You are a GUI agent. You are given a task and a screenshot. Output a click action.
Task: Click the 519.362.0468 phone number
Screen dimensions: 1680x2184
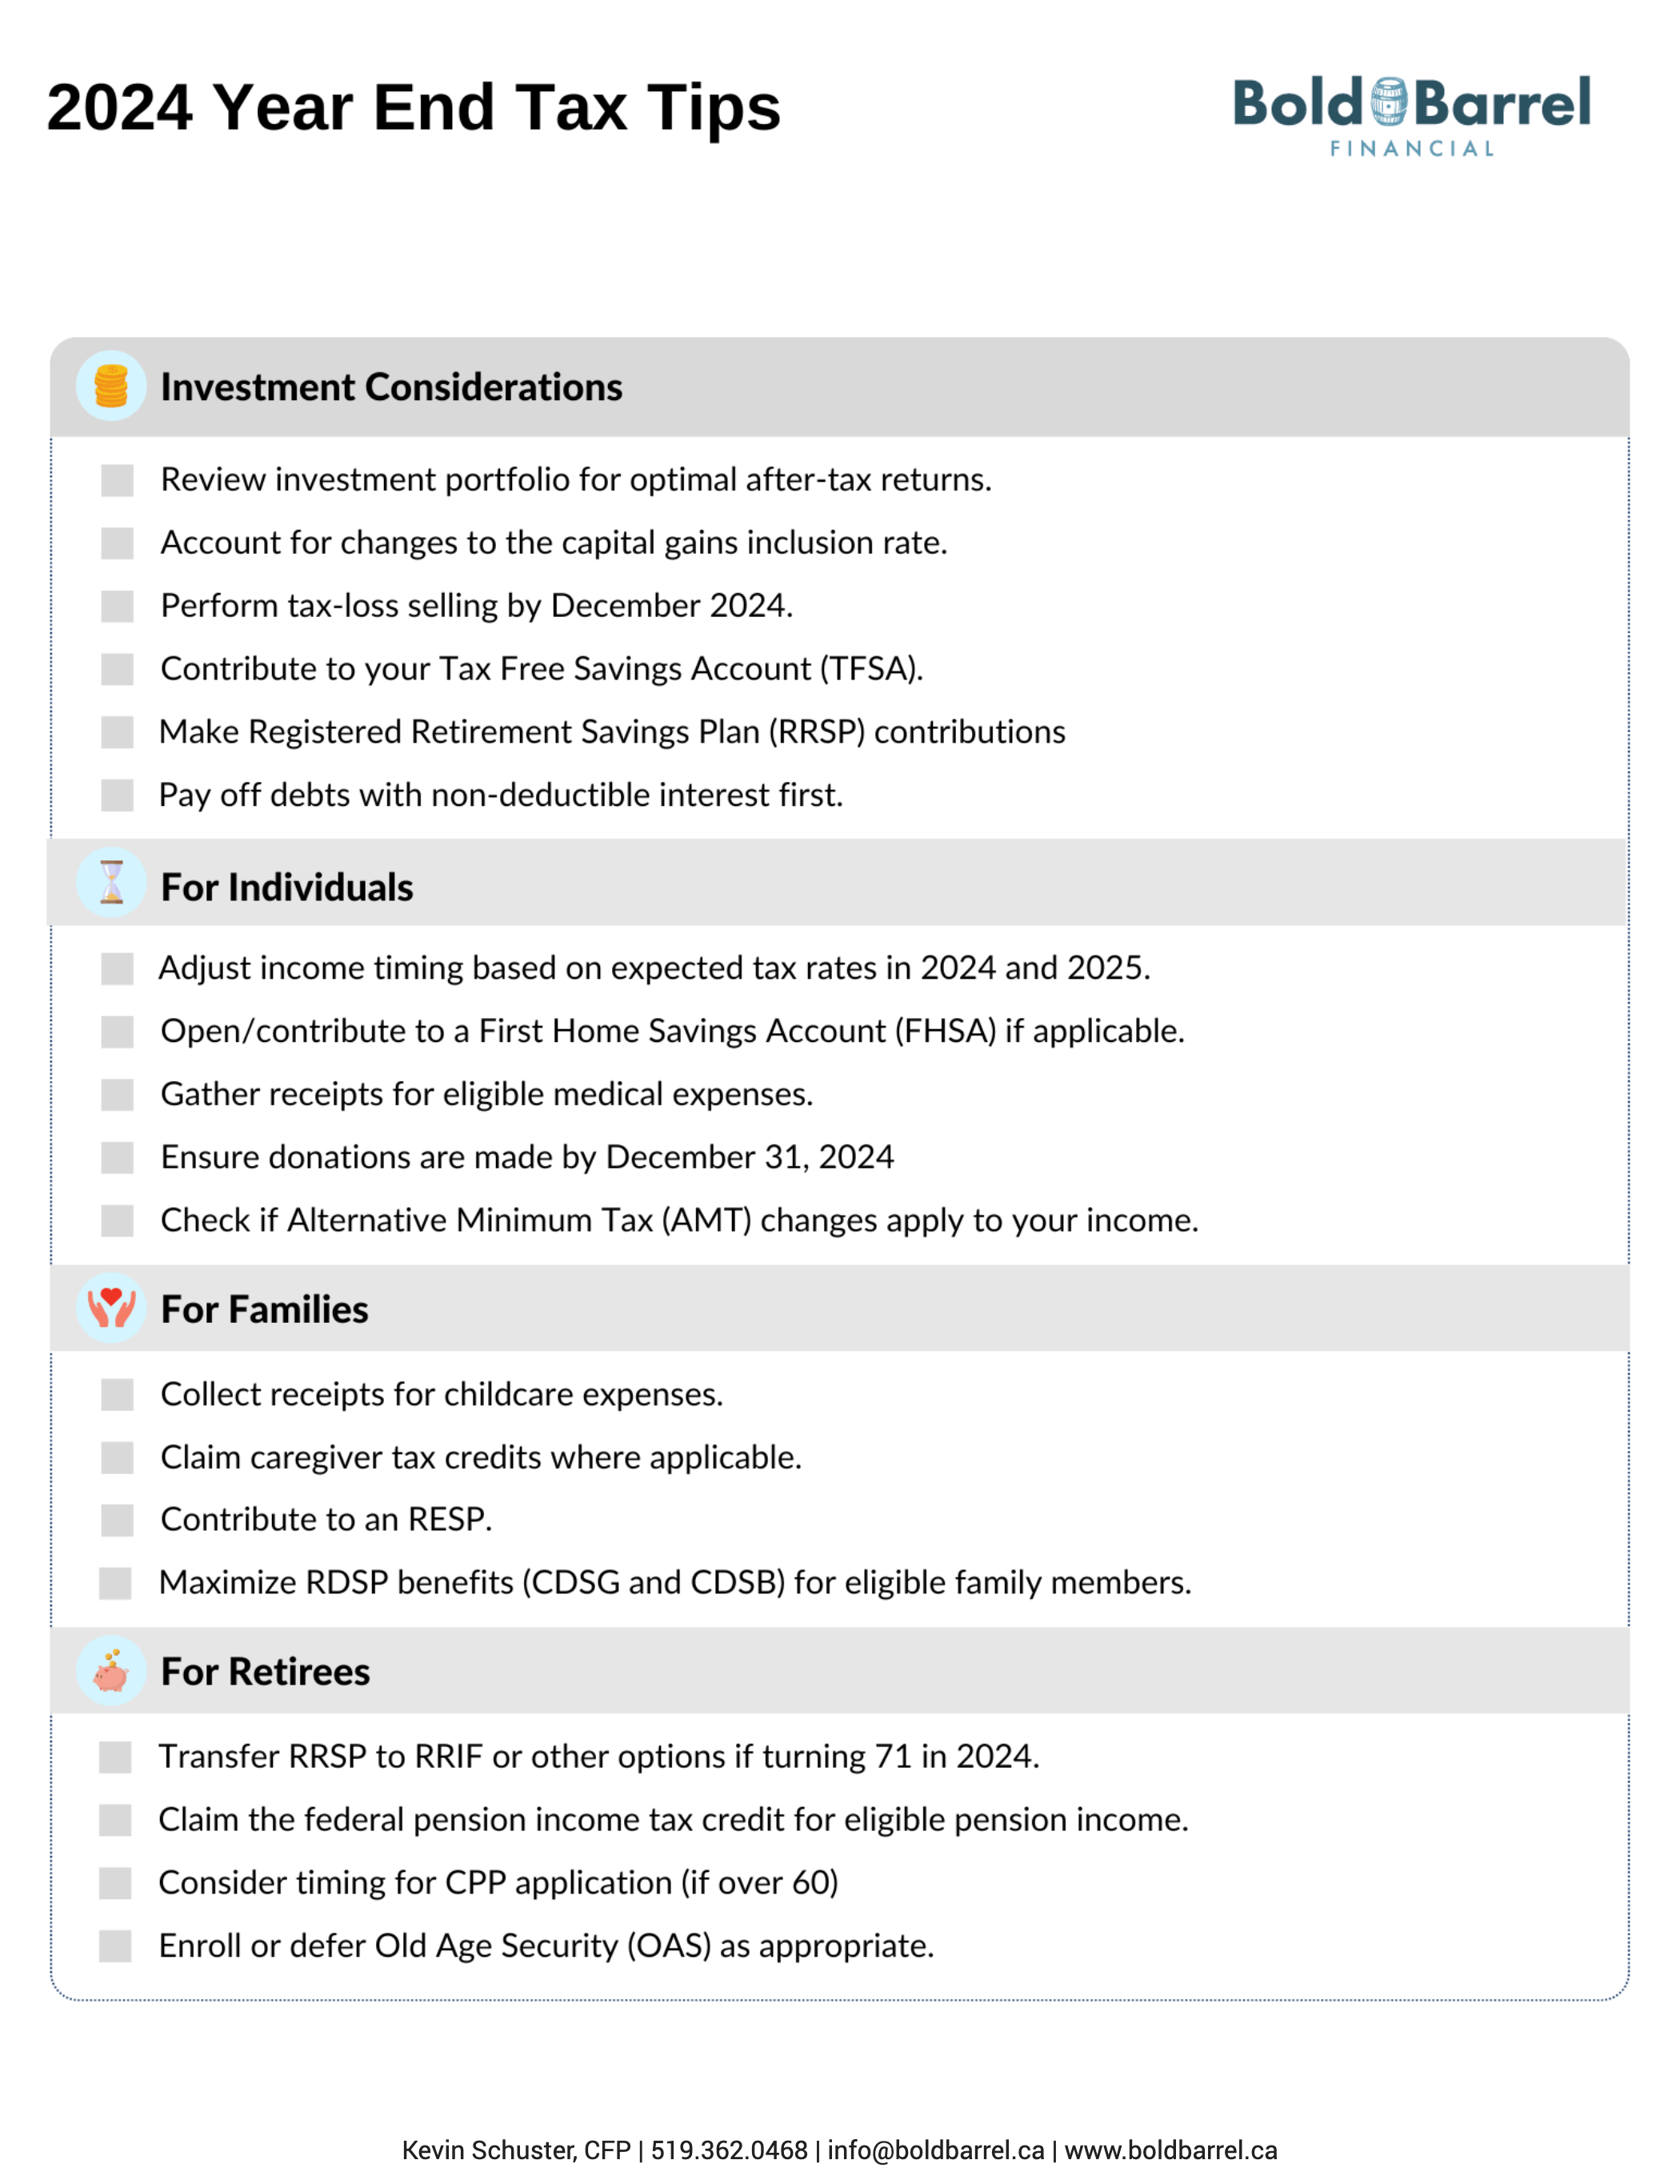pyautogui.click(x=729, y=2150)
